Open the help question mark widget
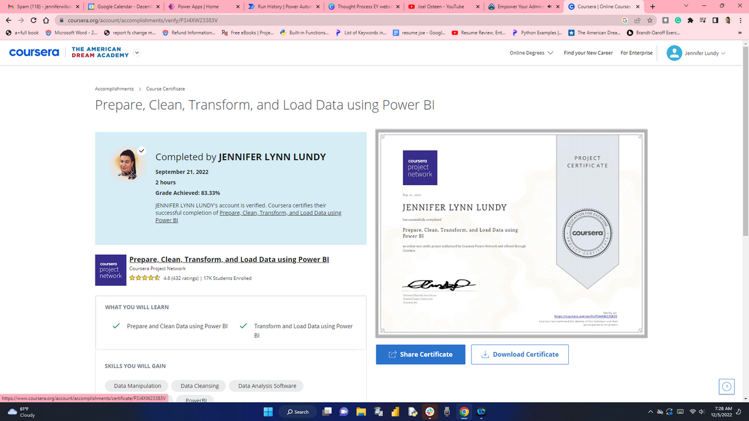Viewport: 749px width, 421px height. coord(726,387)
